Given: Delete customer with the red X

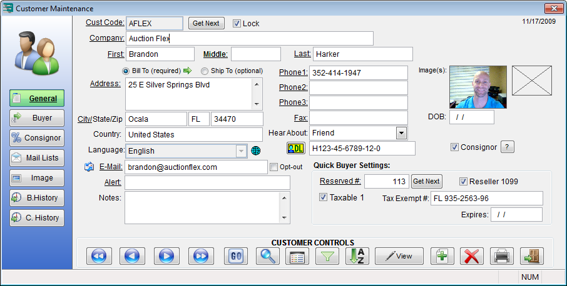Looking at the screenshot, I should [472, 257].
